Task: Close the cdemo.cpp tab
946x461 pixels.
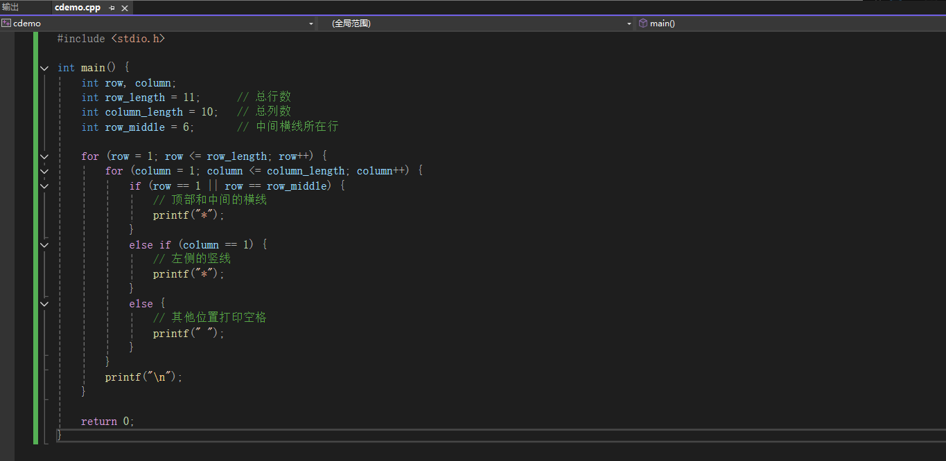Action: pos(125,8)
